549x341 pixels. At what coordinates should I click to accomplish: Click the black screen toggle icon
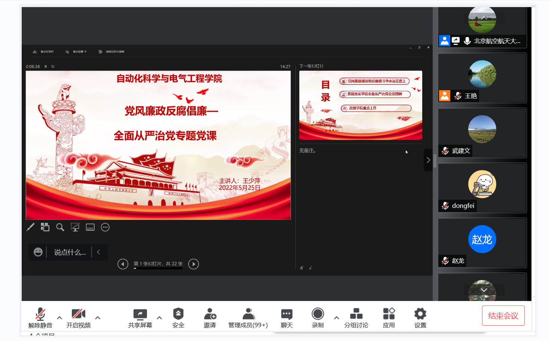click(90, 227)
